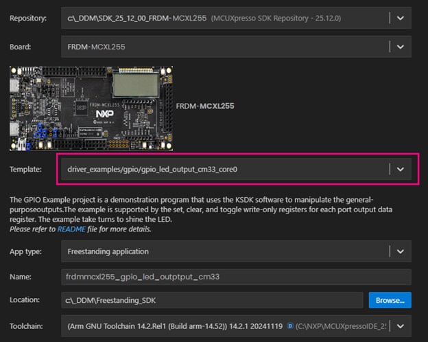428x342 pixels.
Task: Open the Board dropdown showing FRDM-MCXL255
Action: tap(236, 47)
